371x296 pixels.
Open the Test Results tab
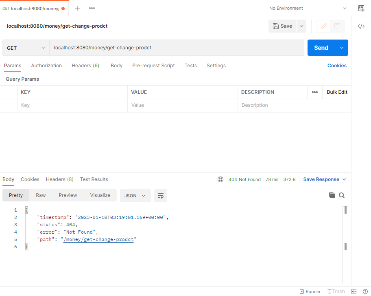[x=94, y=179]
